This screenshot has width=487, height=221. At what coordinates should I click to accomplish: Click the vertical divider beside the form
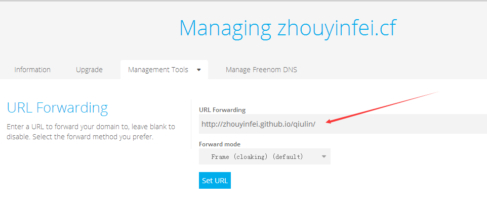[191, 124]
